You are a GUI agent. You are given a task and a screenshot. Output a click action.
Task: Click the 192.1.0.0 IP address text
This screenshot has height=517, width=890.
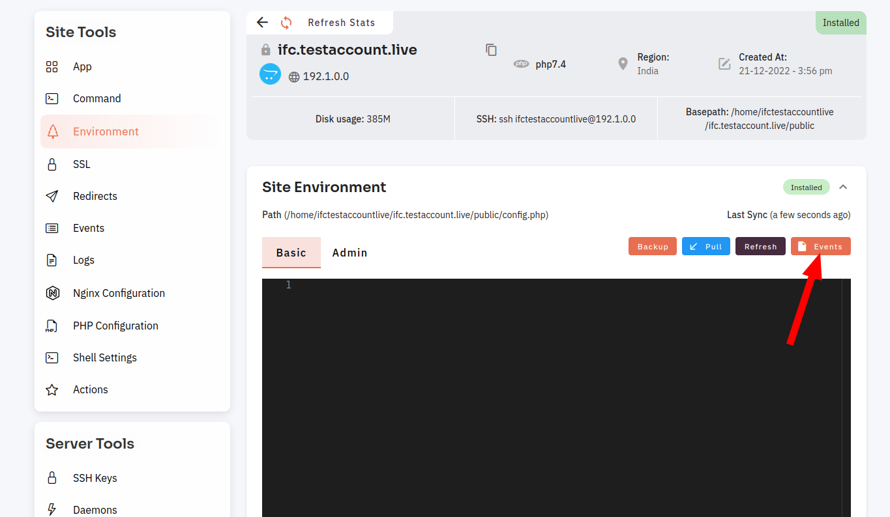pos(326,77)
